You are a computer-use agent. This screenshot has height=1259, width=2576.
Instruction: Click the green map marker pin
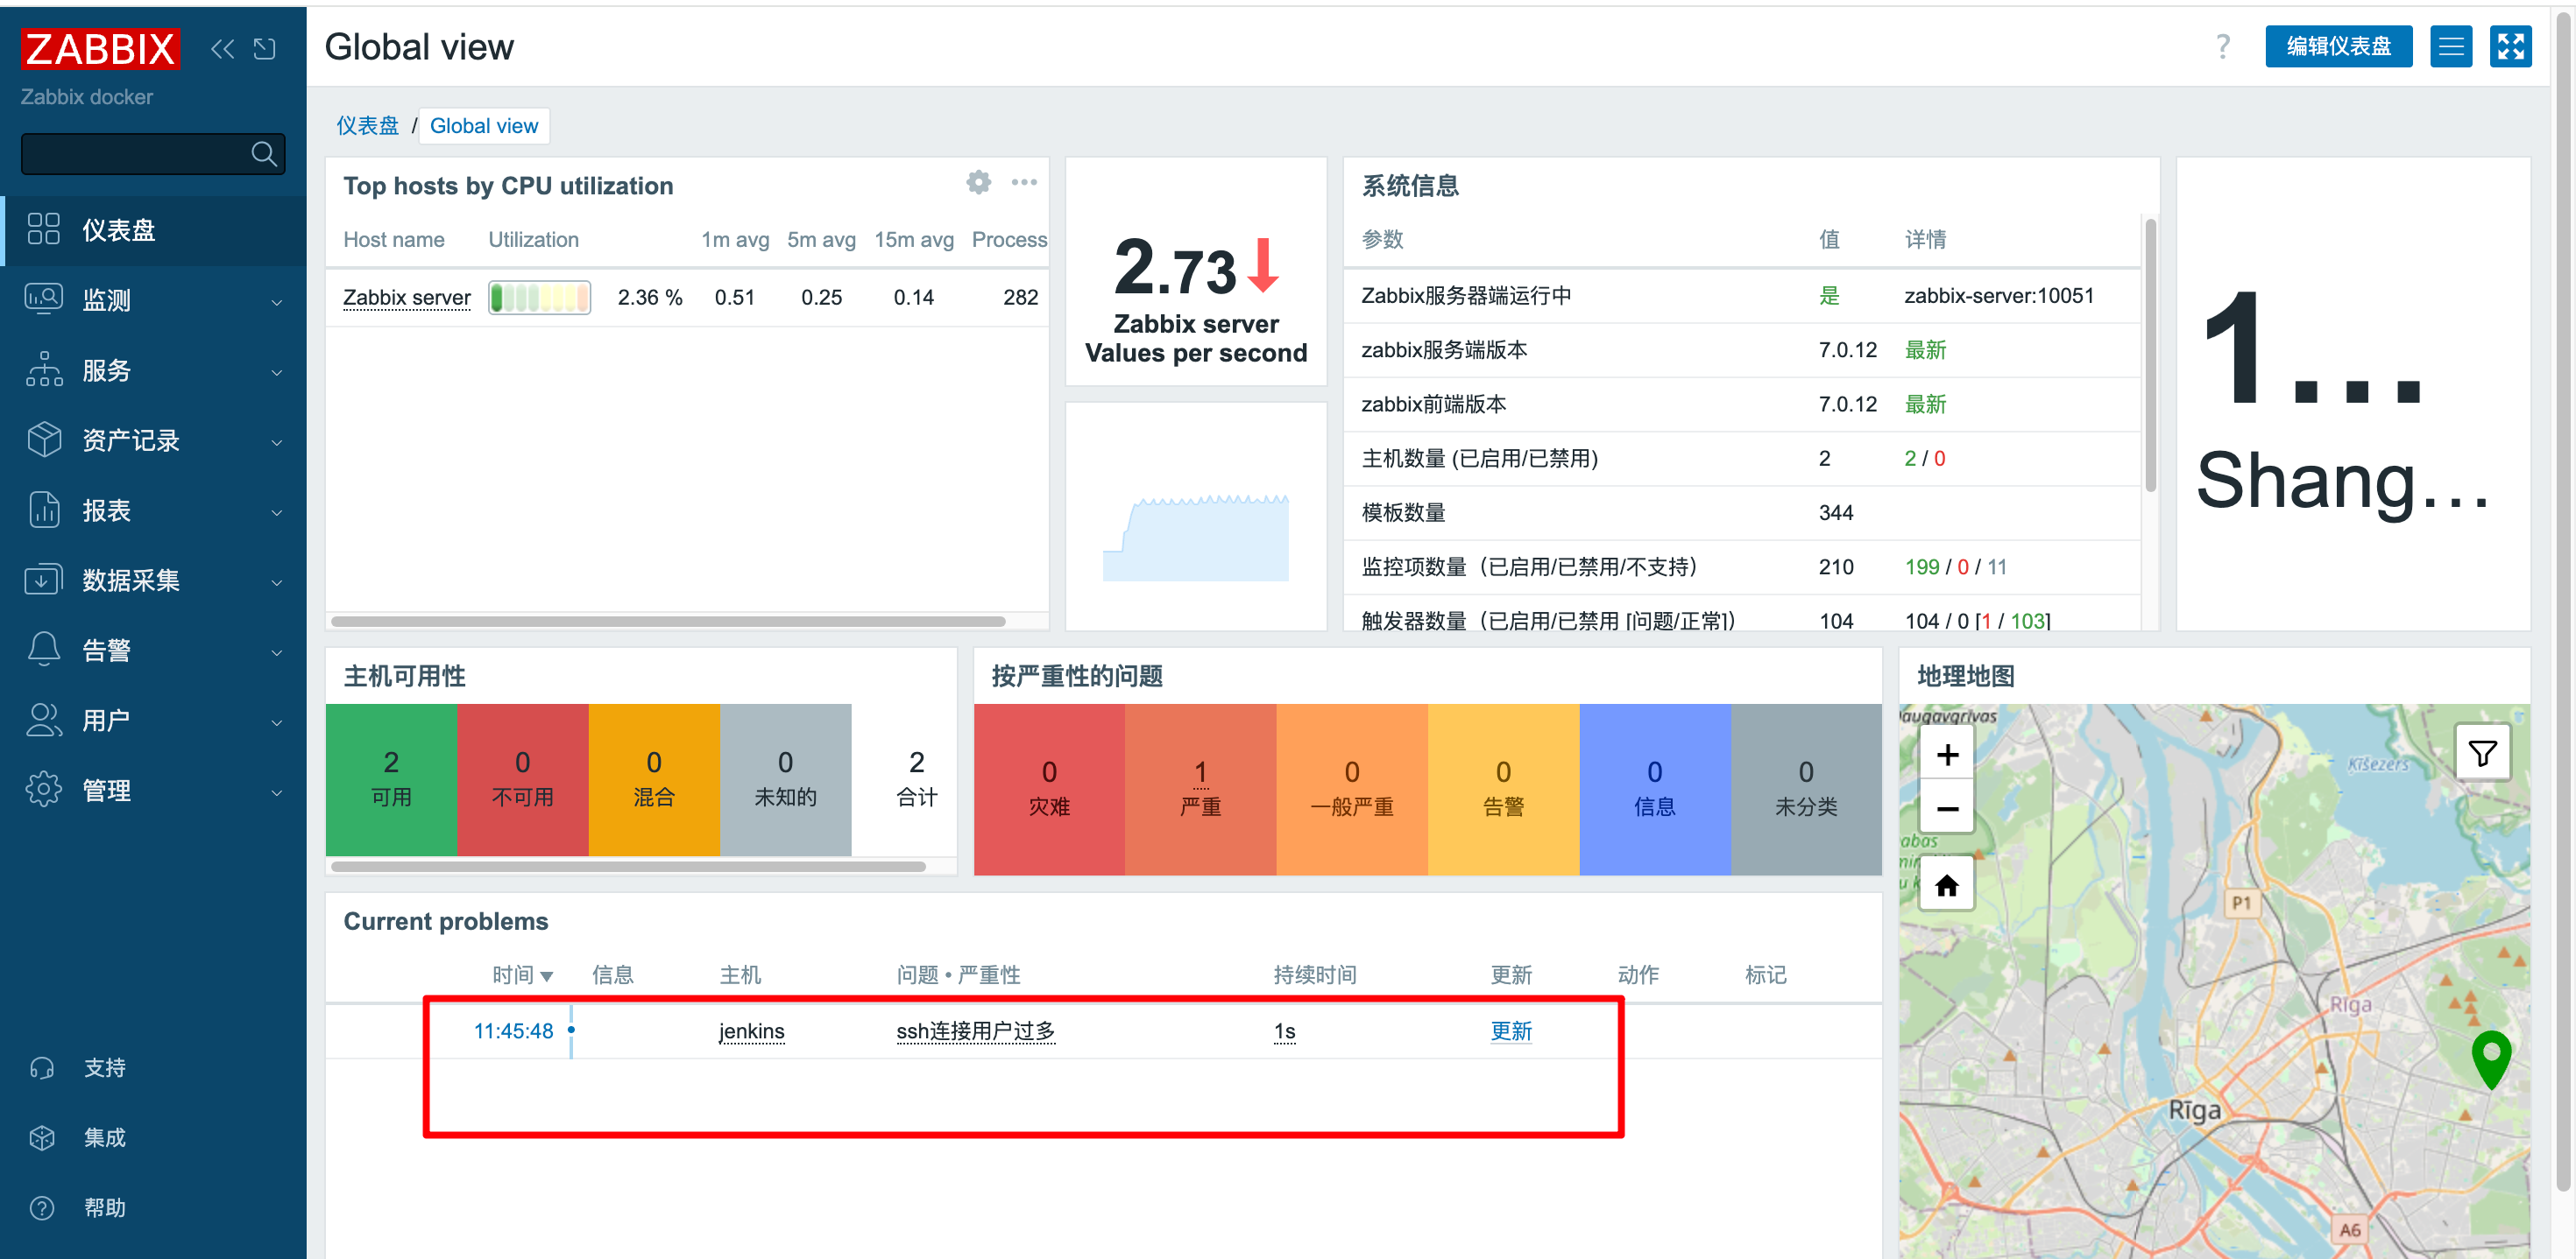click(2490, 1059)
